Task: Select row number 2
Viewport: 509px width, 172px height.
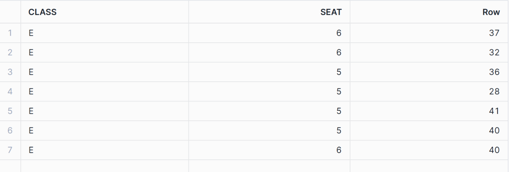Action: tap(10, 52)
